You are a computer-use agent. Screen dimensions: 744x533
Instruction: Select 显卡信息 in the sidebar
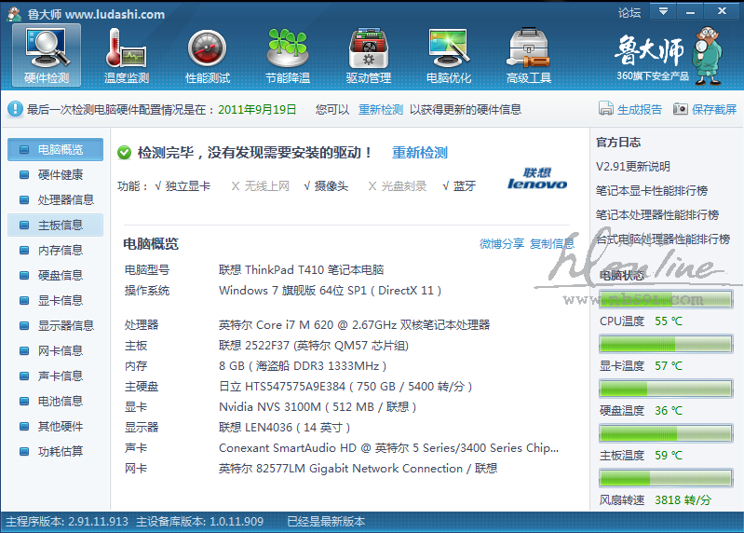(60, 300)
